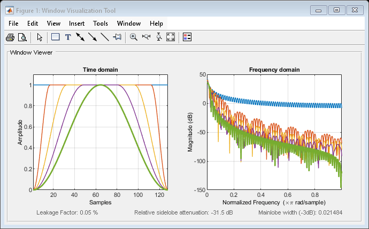Click the Frequency domain plot title
This screenshot has width=369, height=229.
[274, 70]
